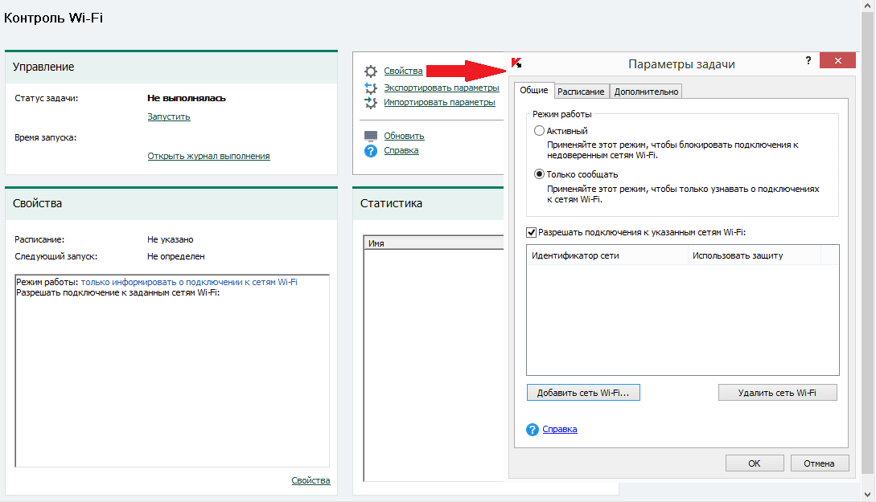This screenshot has width=876, height=502.
Task: Open the Справка link in the dialog
Action: (x=560, y=430)
